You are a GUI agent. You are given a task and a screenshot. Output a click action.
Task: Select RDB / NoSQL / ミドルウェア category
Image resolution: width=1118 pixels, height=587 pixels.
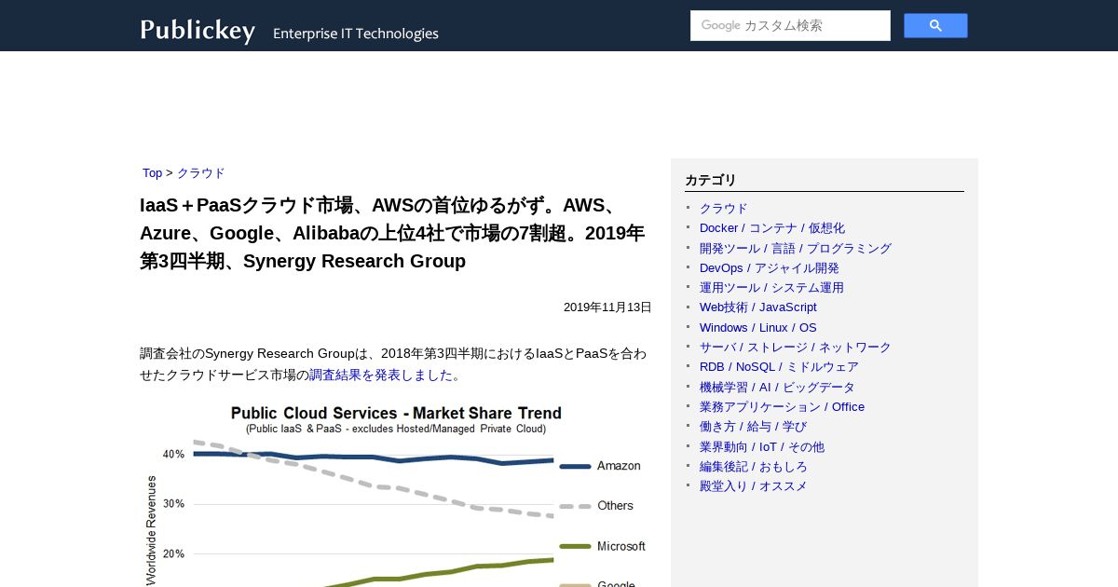coord(779,367)
